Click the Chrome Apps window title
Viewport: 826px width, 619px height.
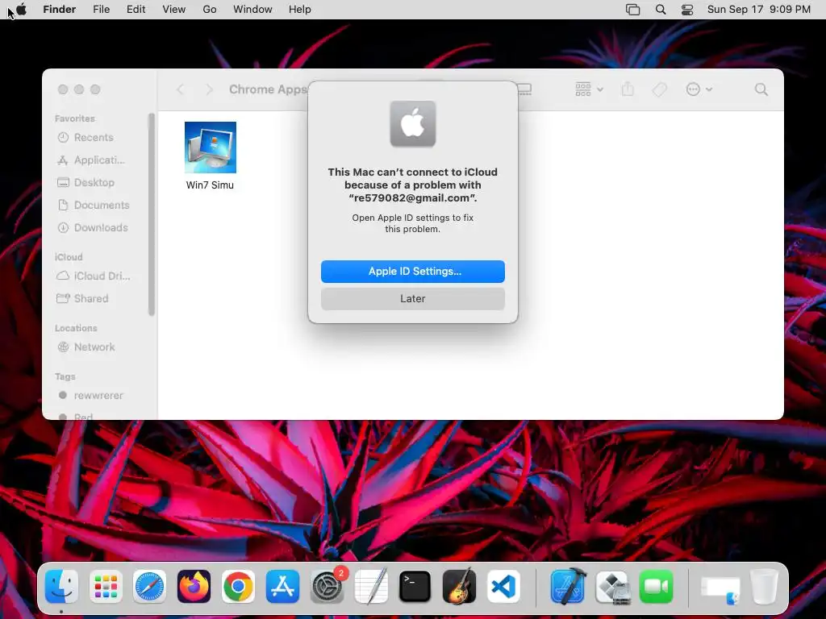(x=268, y=89)
